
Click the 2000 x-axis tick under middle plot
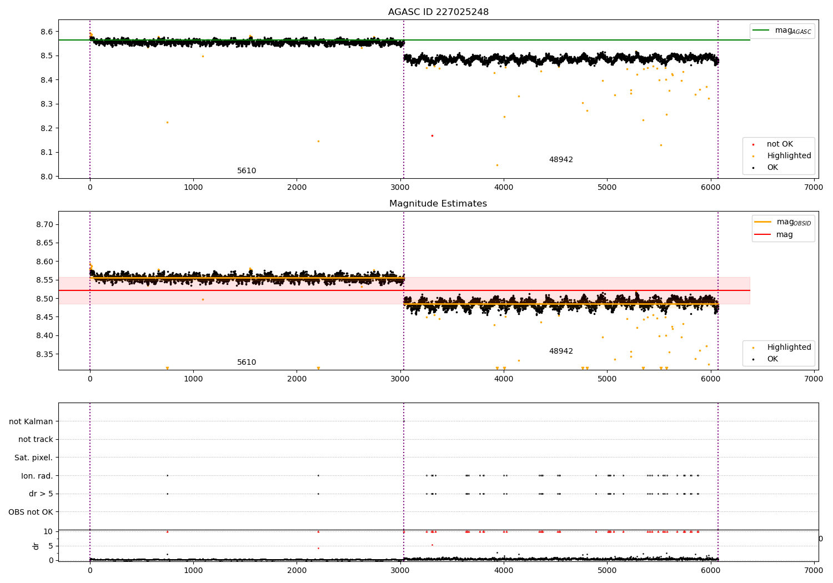297,379
